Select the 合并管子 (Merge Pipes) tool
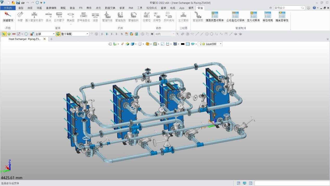 [59, 16]
